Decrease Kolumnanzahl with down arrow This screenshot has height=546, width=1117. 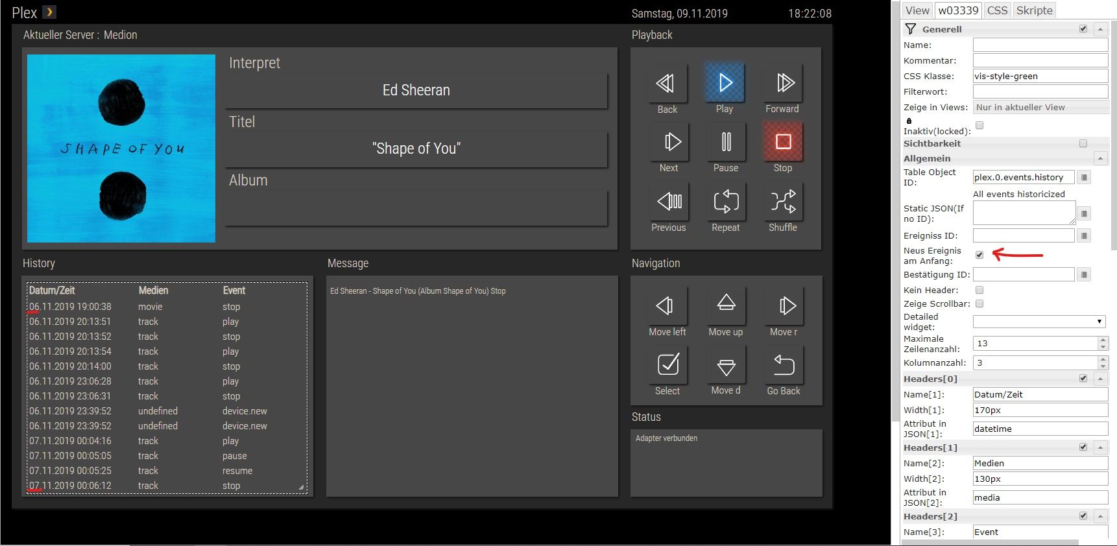(x=1103, y=366)
